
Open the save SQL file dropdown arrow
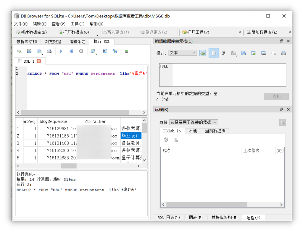tap(42, 54)
